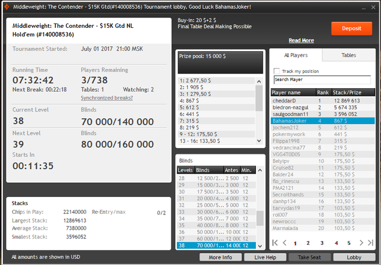Screen dimensions: 381x265
Task: Sort by Player name column header
Action: tap(293, 93)
